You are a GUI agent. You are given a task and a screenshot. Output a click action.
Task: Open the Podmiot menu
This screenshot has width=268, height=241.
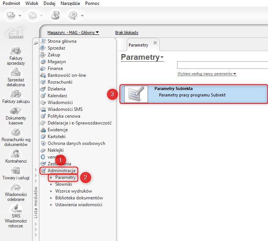tap(11, 3)
